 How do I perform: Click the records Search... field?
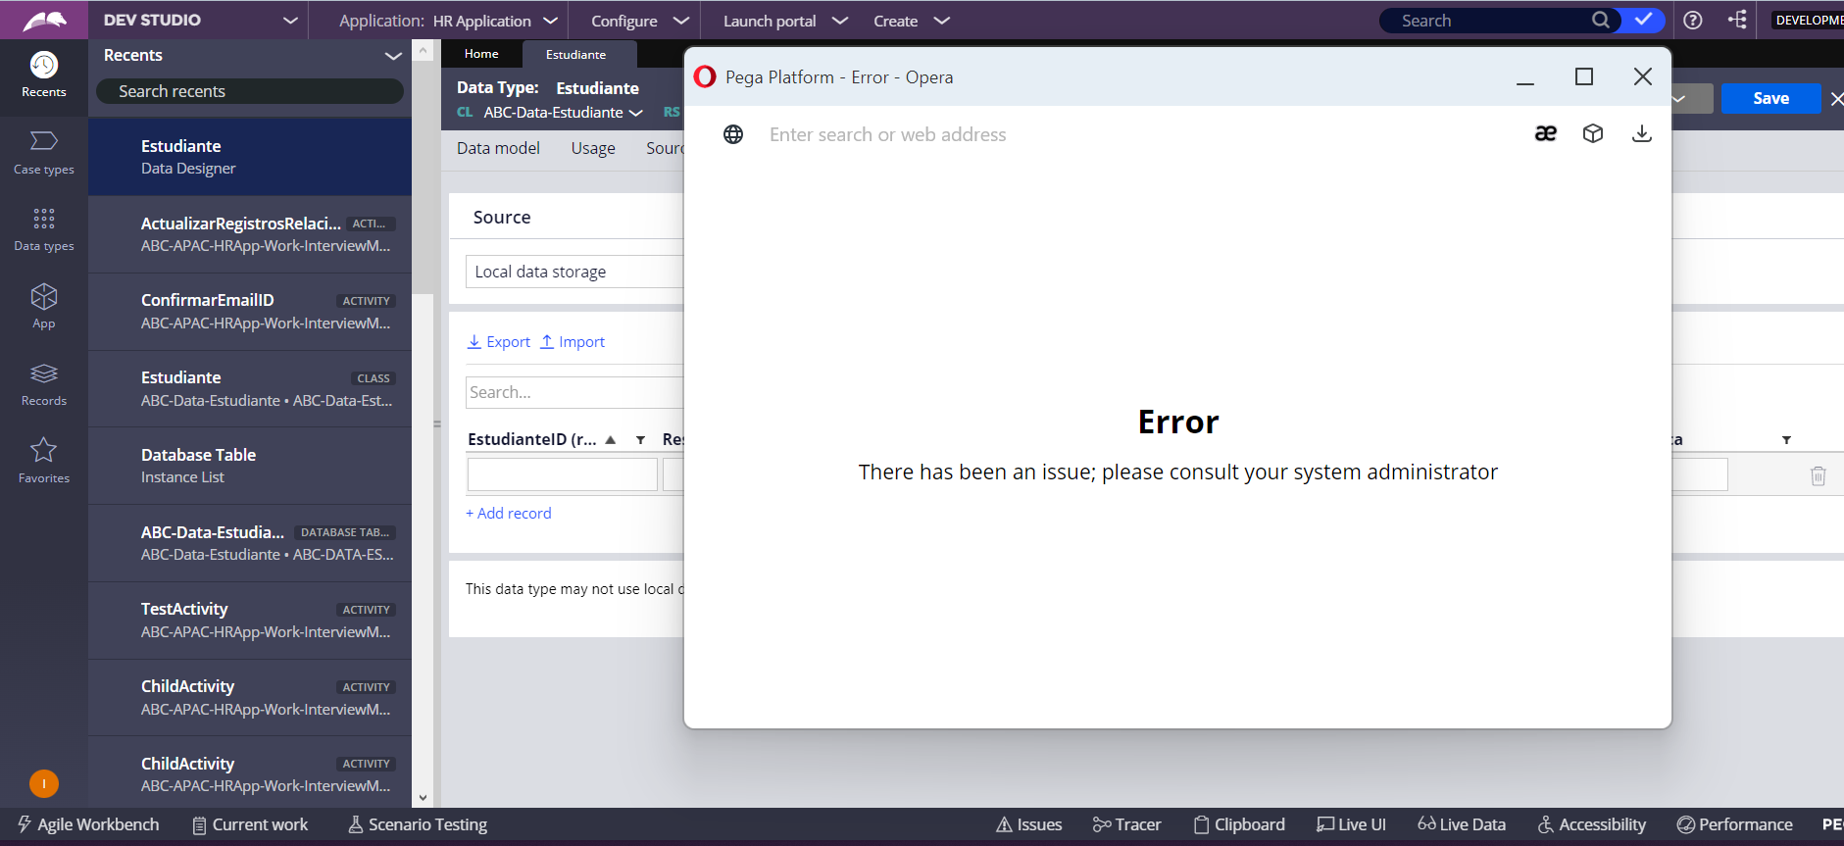pos(574,392)
